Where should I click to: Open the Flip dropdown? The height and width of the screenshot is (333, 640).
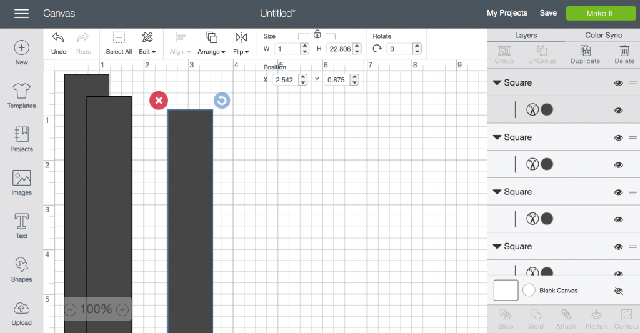(x=241, y=42)
